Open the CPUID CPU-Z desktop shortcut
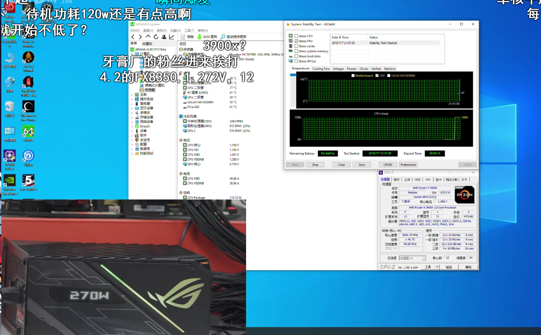This screenshot has height=335, width=541. pyautogui.click(x=10, y=156)
